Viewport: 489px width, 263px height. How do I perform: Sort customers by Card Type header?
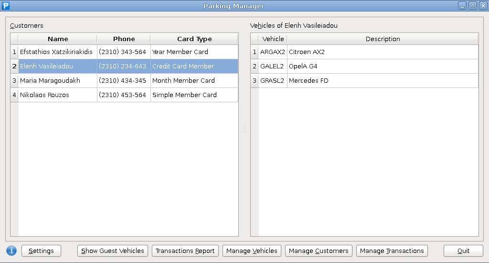(194, 39)
